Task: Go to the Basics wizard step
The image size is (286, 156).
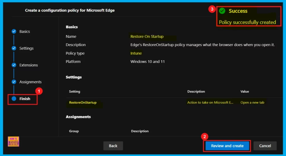Action: click(25, 32)
